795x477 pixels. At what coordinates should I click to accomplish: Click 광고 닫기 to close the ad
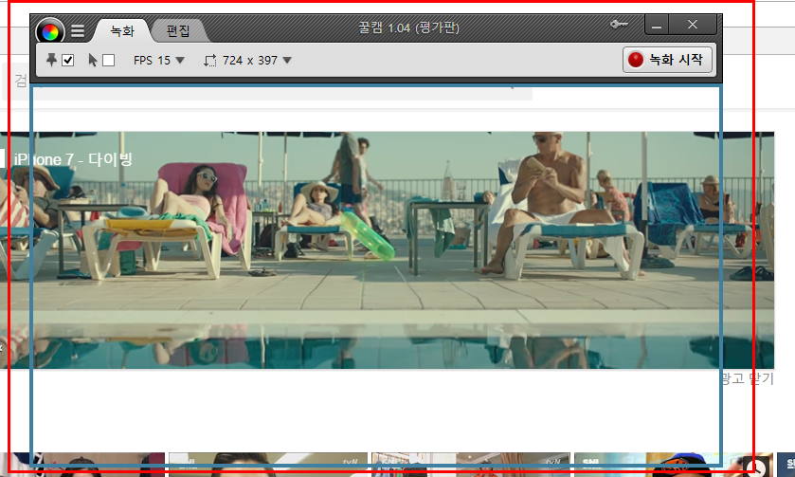tap(747, 378)
